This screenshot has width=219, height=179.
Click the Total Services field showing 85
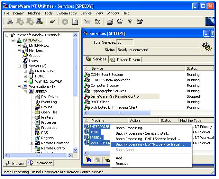(125, 42)
